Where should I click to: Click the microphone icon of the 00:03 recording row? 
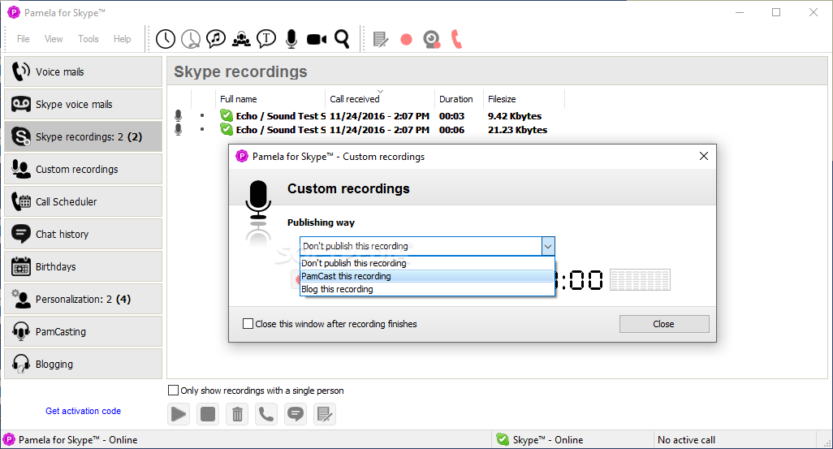179,116
